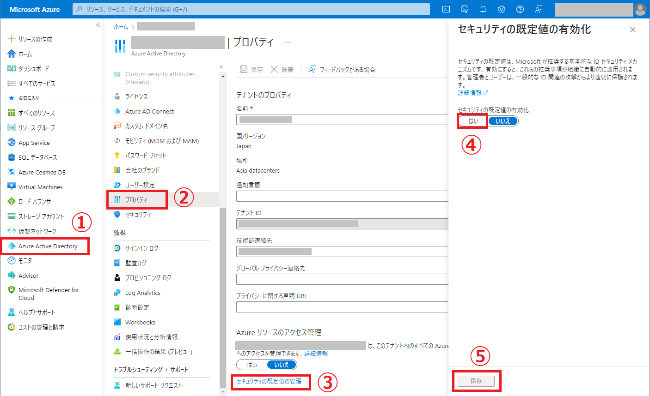Collapse the favorites sidebar with the chevron
650x396 pixels.
coord(98,25)
